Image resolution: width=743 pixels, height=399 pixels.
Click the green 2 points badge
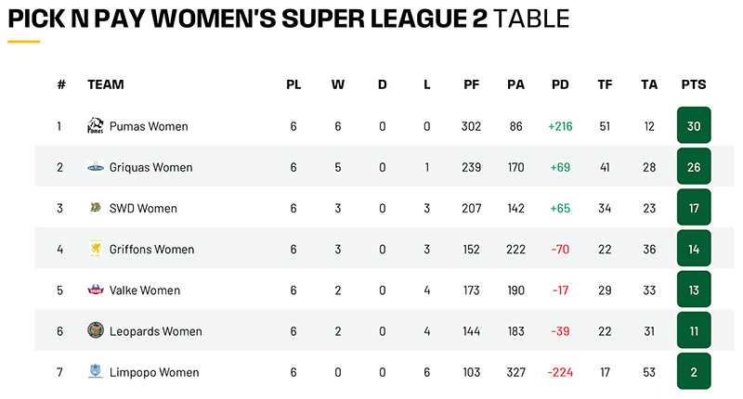click(694, 371)
